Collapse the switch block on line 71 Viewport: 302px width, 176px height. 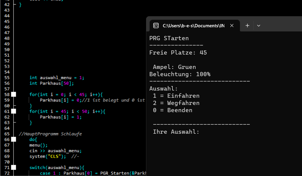tap(13, 168)
